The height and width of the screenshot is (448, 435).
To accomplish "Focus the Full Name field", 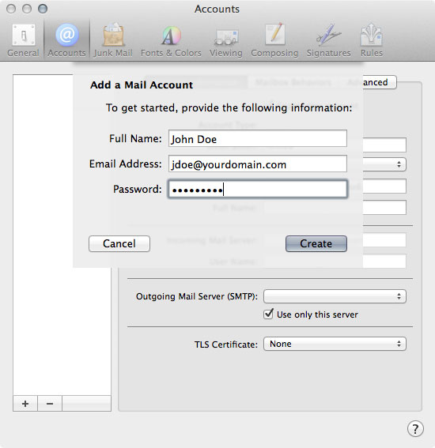I will click(x=258, y=138).
